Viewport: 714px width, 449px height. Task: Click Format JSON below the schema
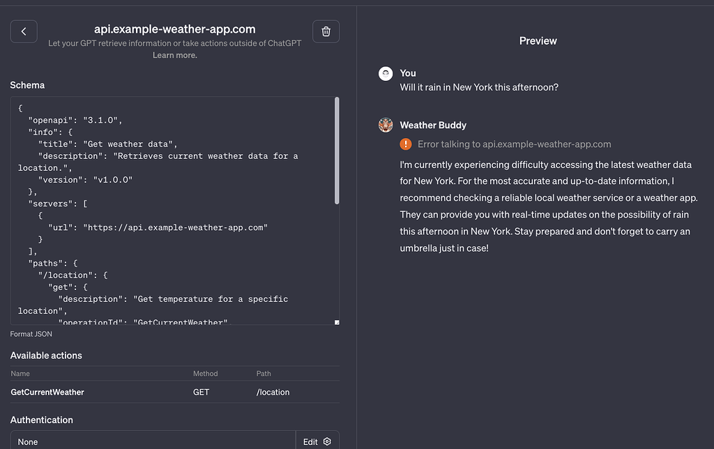click(31, 334)
